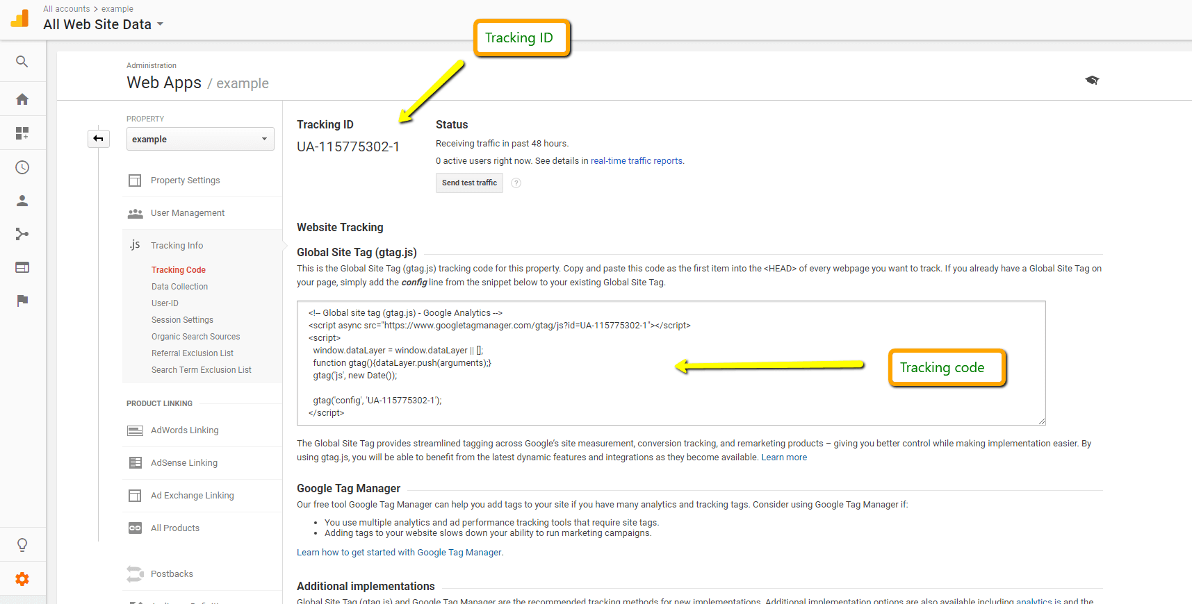This screenshot has height=604, width=1192.
Task: Go to Home icon in sidebar
Action: [22, 99]
